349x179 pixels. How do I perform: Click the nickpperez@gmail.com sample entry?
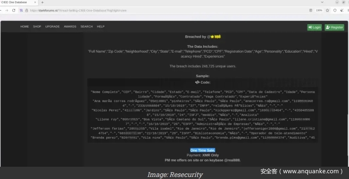click(x=234, y=110)
